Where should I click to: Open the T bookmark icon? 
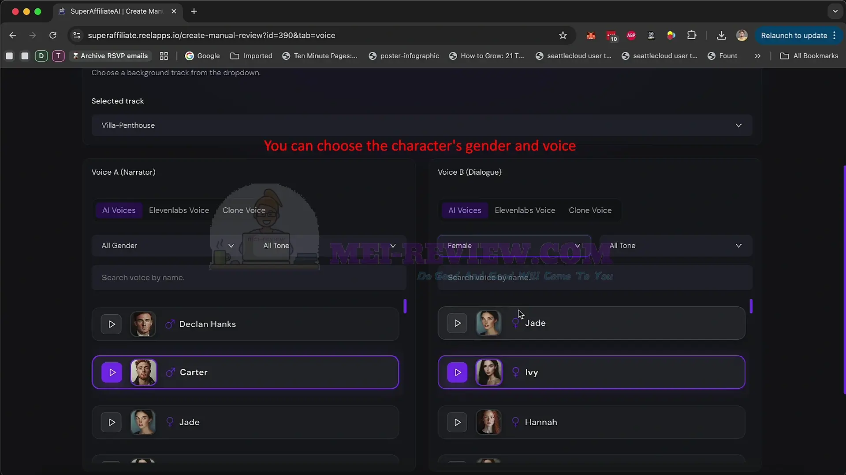[x=58, y=56]
